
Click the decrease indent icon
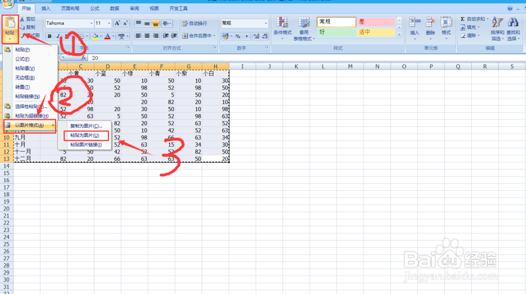(165, 36)
